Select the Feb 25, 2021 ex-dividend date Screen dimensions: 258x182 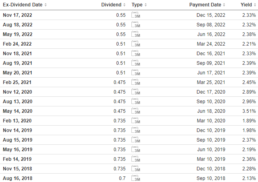[x=17, y=82]
